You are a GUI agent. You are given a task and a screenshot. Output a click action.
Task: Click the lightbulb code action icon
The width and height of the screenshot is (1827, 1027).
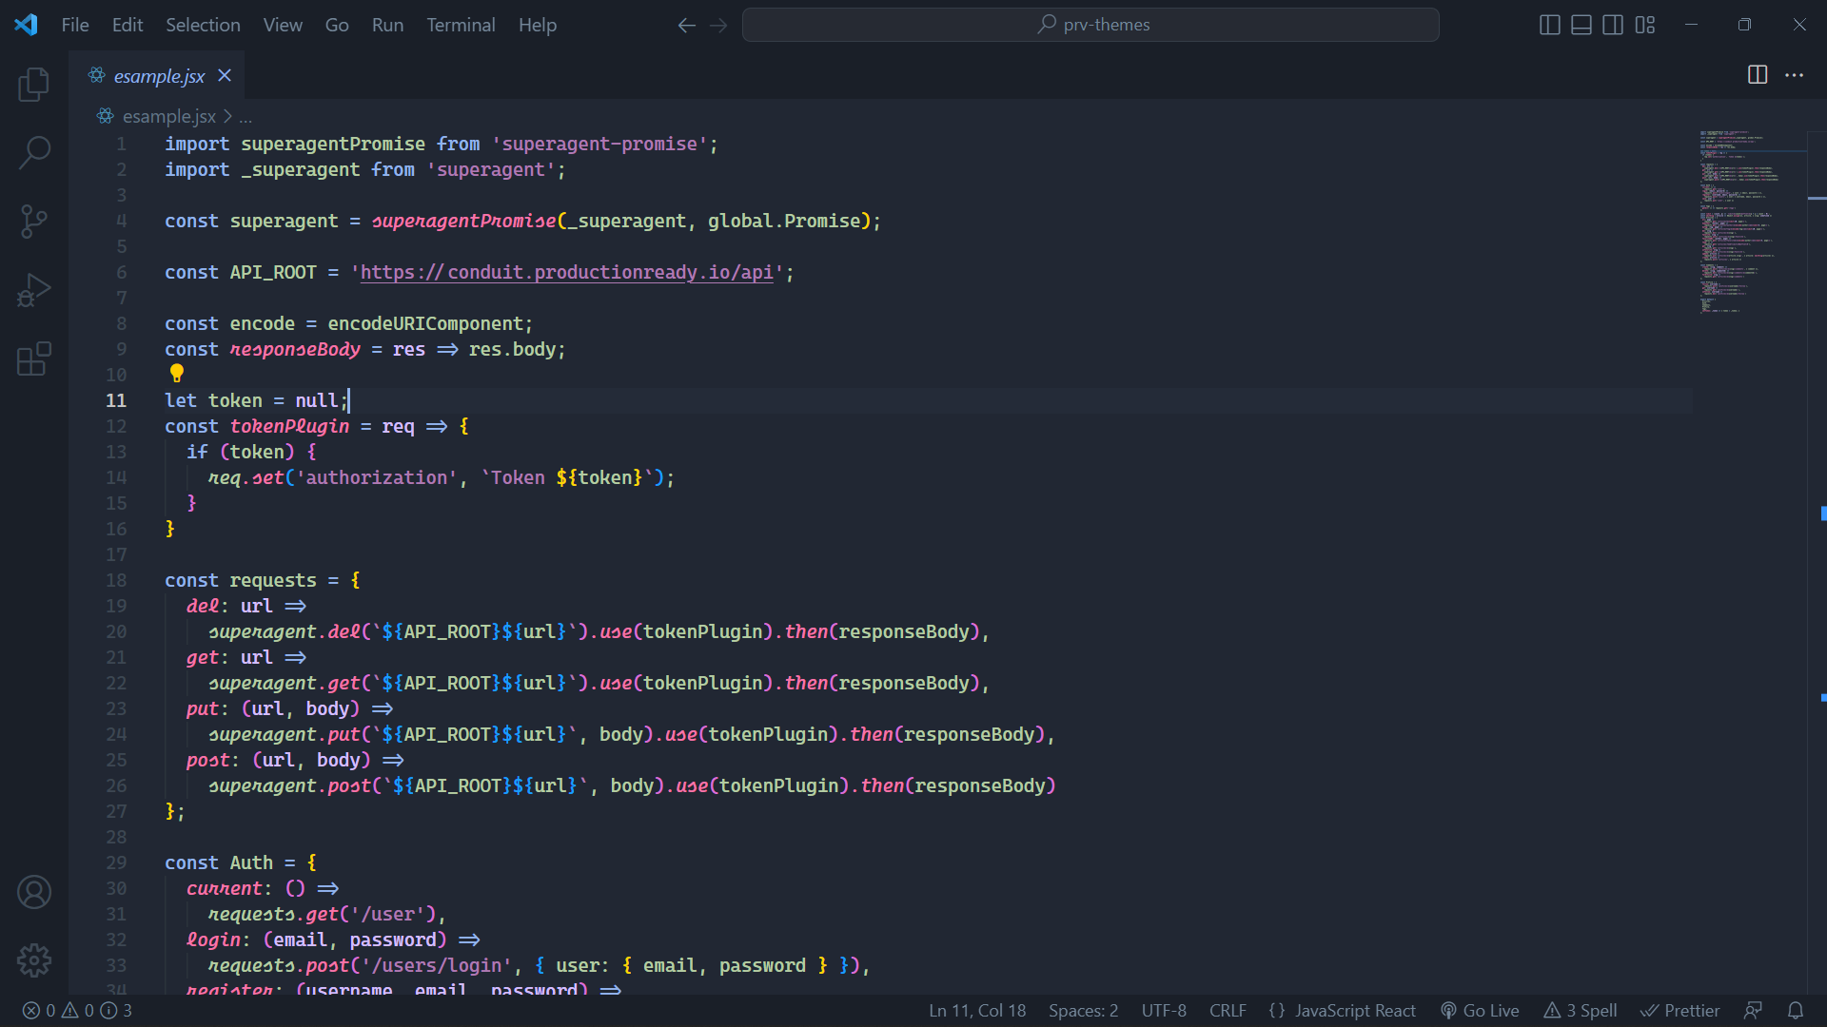tap(177, 374)
